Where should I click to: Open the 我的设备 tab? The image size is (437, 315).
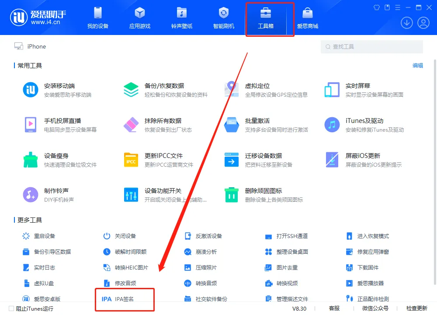click(98, 18)
